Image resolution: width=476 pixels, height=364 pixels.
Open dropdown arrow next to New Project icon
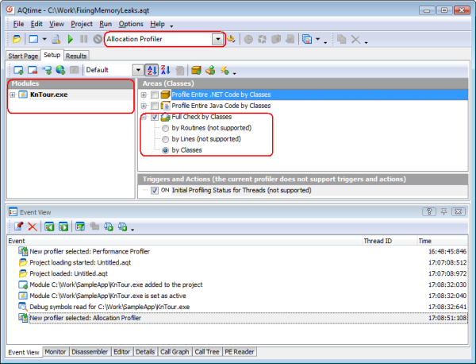click(44, 39)
